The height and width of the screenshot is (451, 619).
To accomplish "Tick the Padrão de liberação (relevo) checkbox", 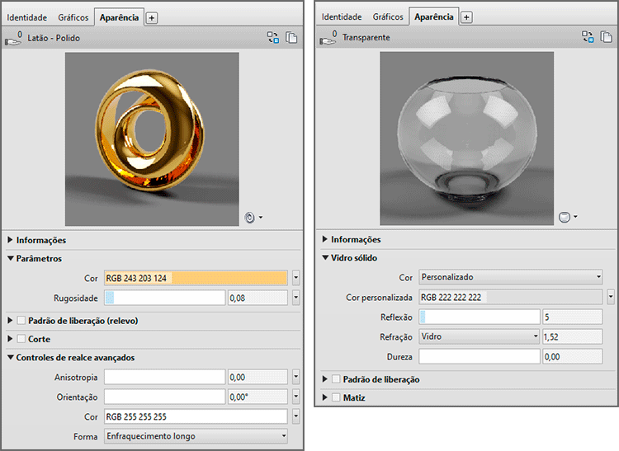I will point(21,320).
